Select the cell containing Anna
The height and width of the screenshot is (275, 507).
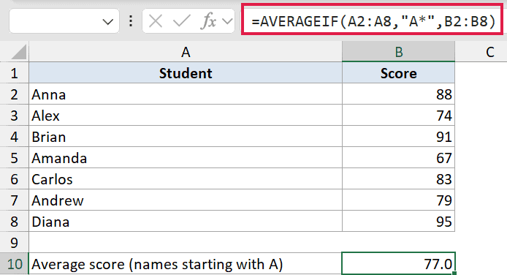(x=186, y=94)
